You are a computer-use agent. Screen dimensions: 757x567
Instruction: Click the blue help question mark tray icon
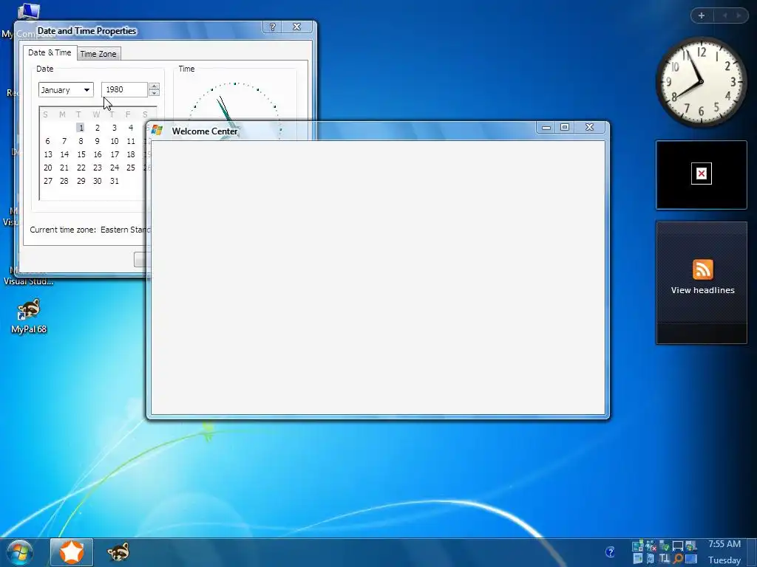tap(610, 551)
